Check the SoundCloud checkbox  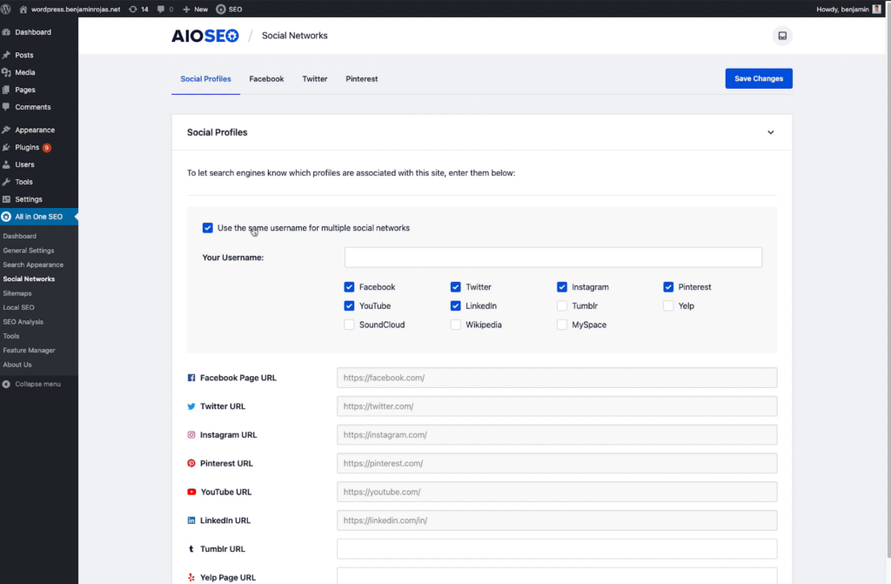coord(349,325)
